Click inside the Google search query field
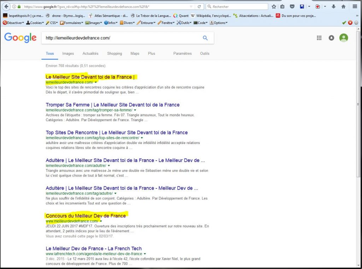 [x=120, y=38]
